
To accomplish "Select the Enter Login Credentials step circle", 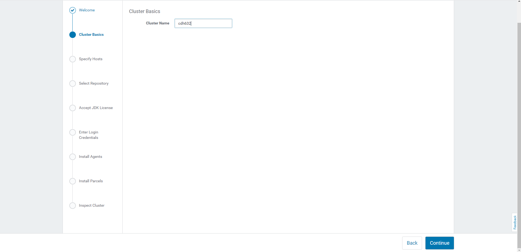I will (72, 132).
